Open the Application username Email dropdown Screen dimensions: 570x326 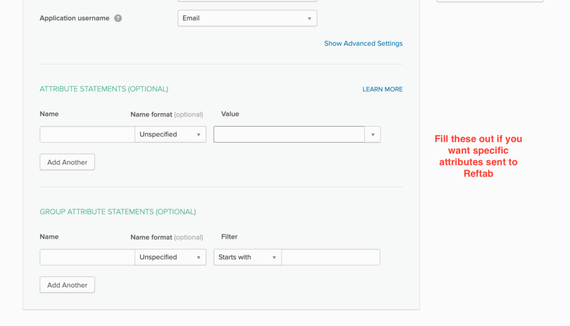[247, 18]
